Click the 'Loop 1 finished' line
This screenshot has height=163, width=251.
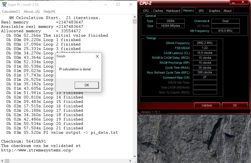point(44,40)
